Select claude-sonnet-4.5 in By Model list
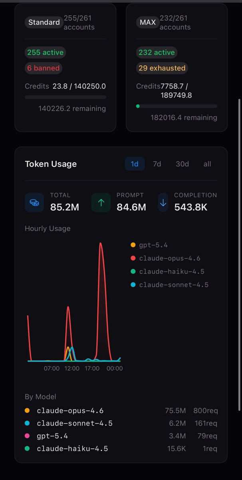 tap(121, 423)
